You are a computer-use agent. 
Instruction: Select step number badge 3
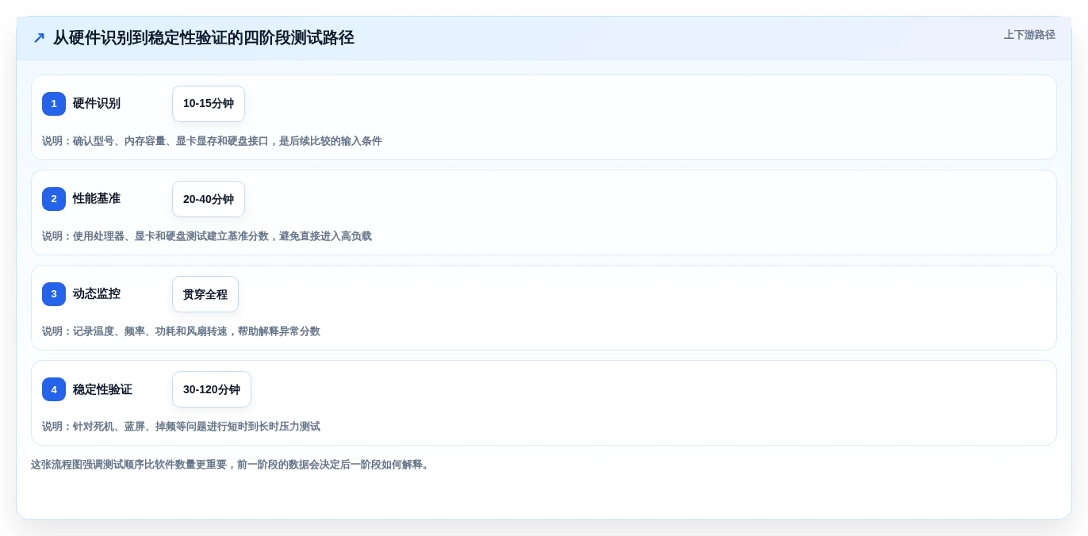54,294
